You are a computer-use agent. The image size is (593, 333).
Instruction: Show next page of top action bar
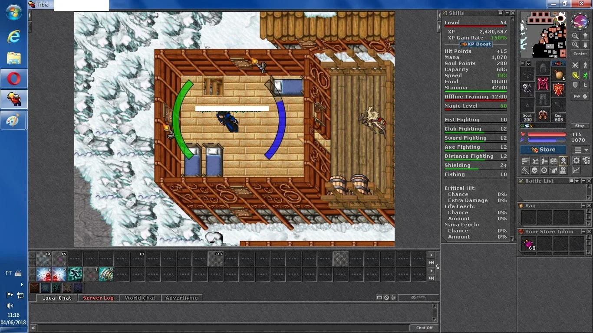tap(432, 255)
